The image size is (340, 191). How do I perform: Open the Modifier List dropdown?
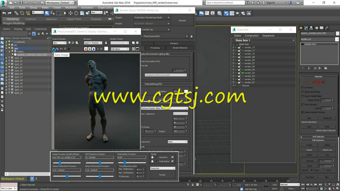(320, 39)
